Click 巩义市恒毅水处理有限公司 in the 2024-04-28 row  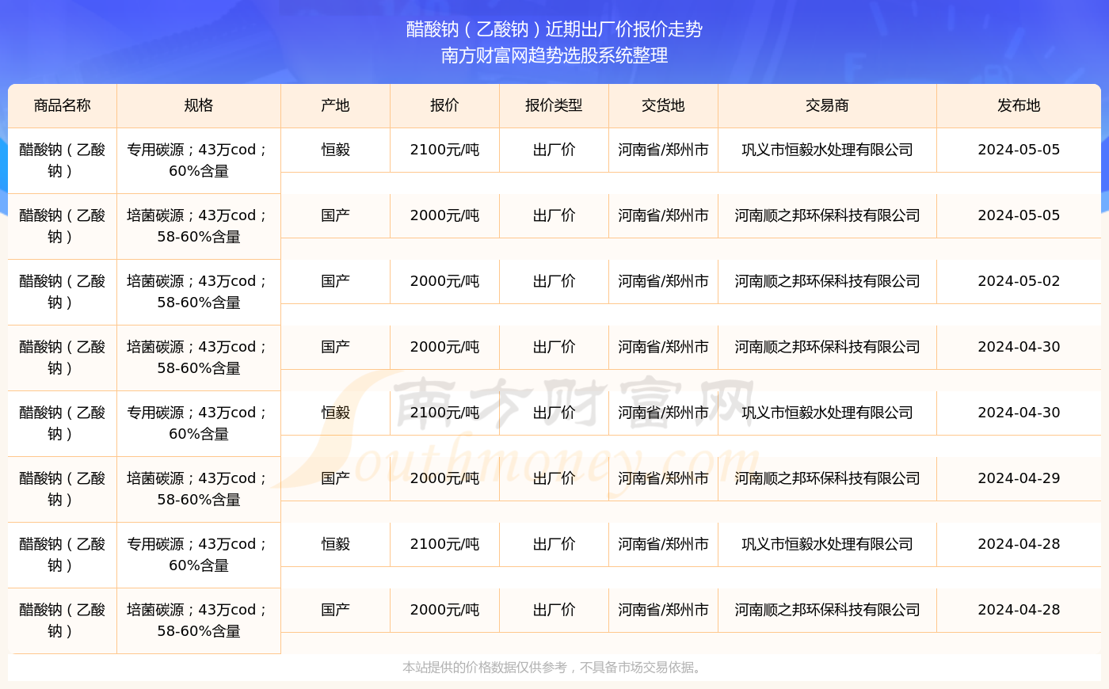coord(827,544)
